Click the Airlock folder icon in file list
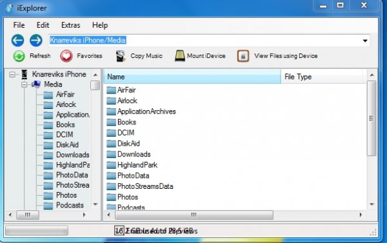This screenshot has height=243, width=387. click(111, 101)
